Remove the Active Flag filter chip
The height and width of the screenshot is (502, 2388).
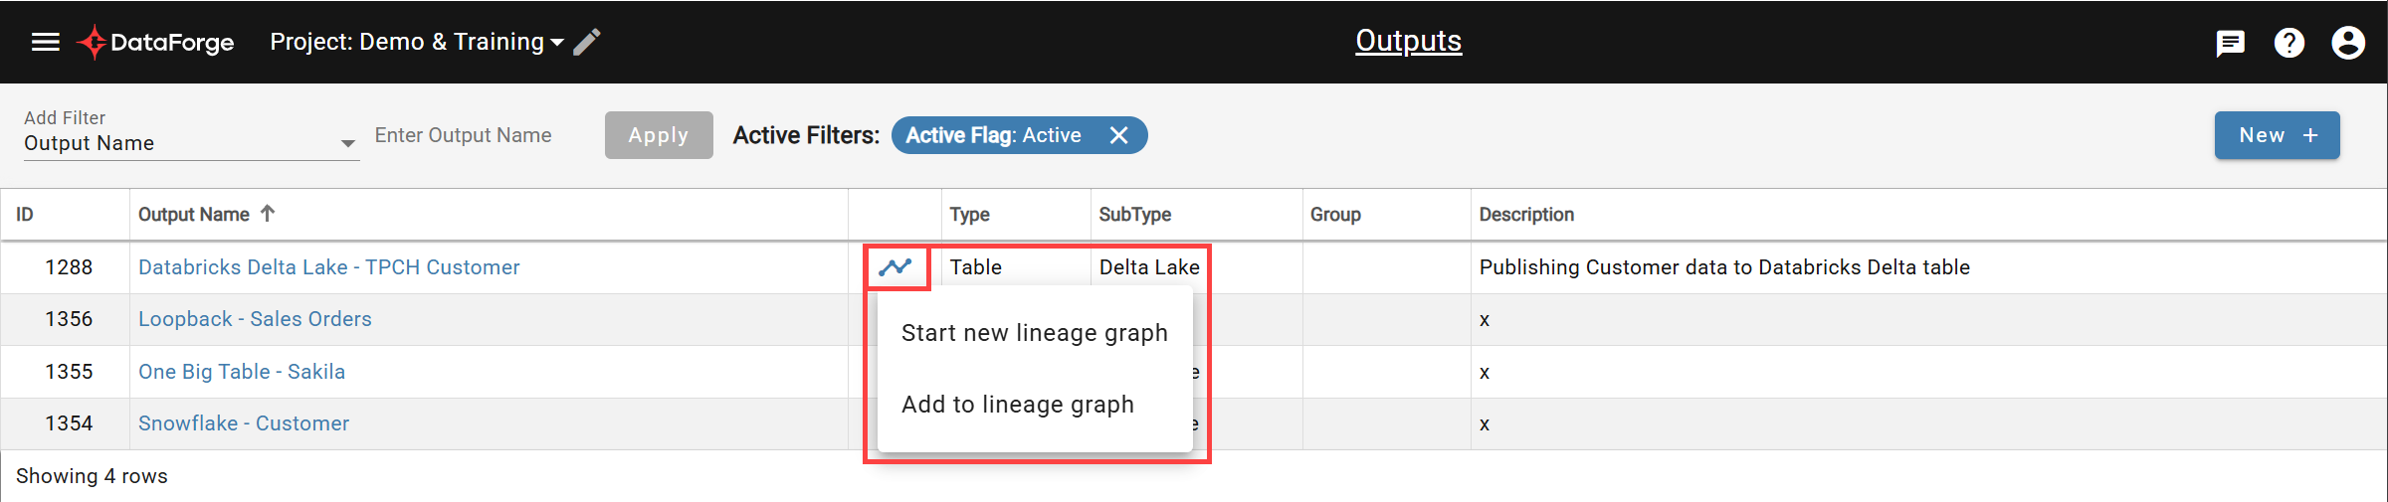click(x=1119, y=135)
